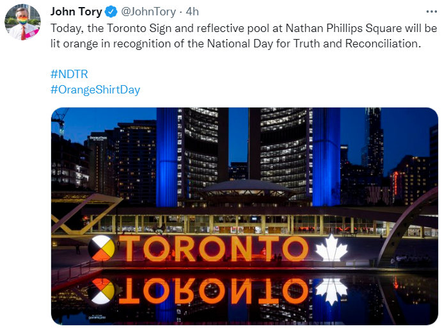Open the 4h timestamp link
442x329 pixels.
193,12
